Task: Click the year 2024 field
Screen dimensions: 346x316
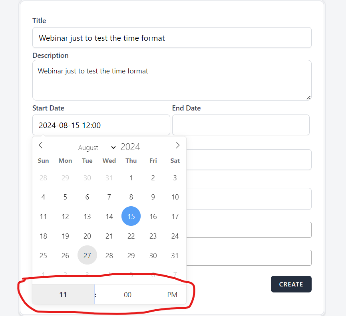Action: click(x=130, y=147)
